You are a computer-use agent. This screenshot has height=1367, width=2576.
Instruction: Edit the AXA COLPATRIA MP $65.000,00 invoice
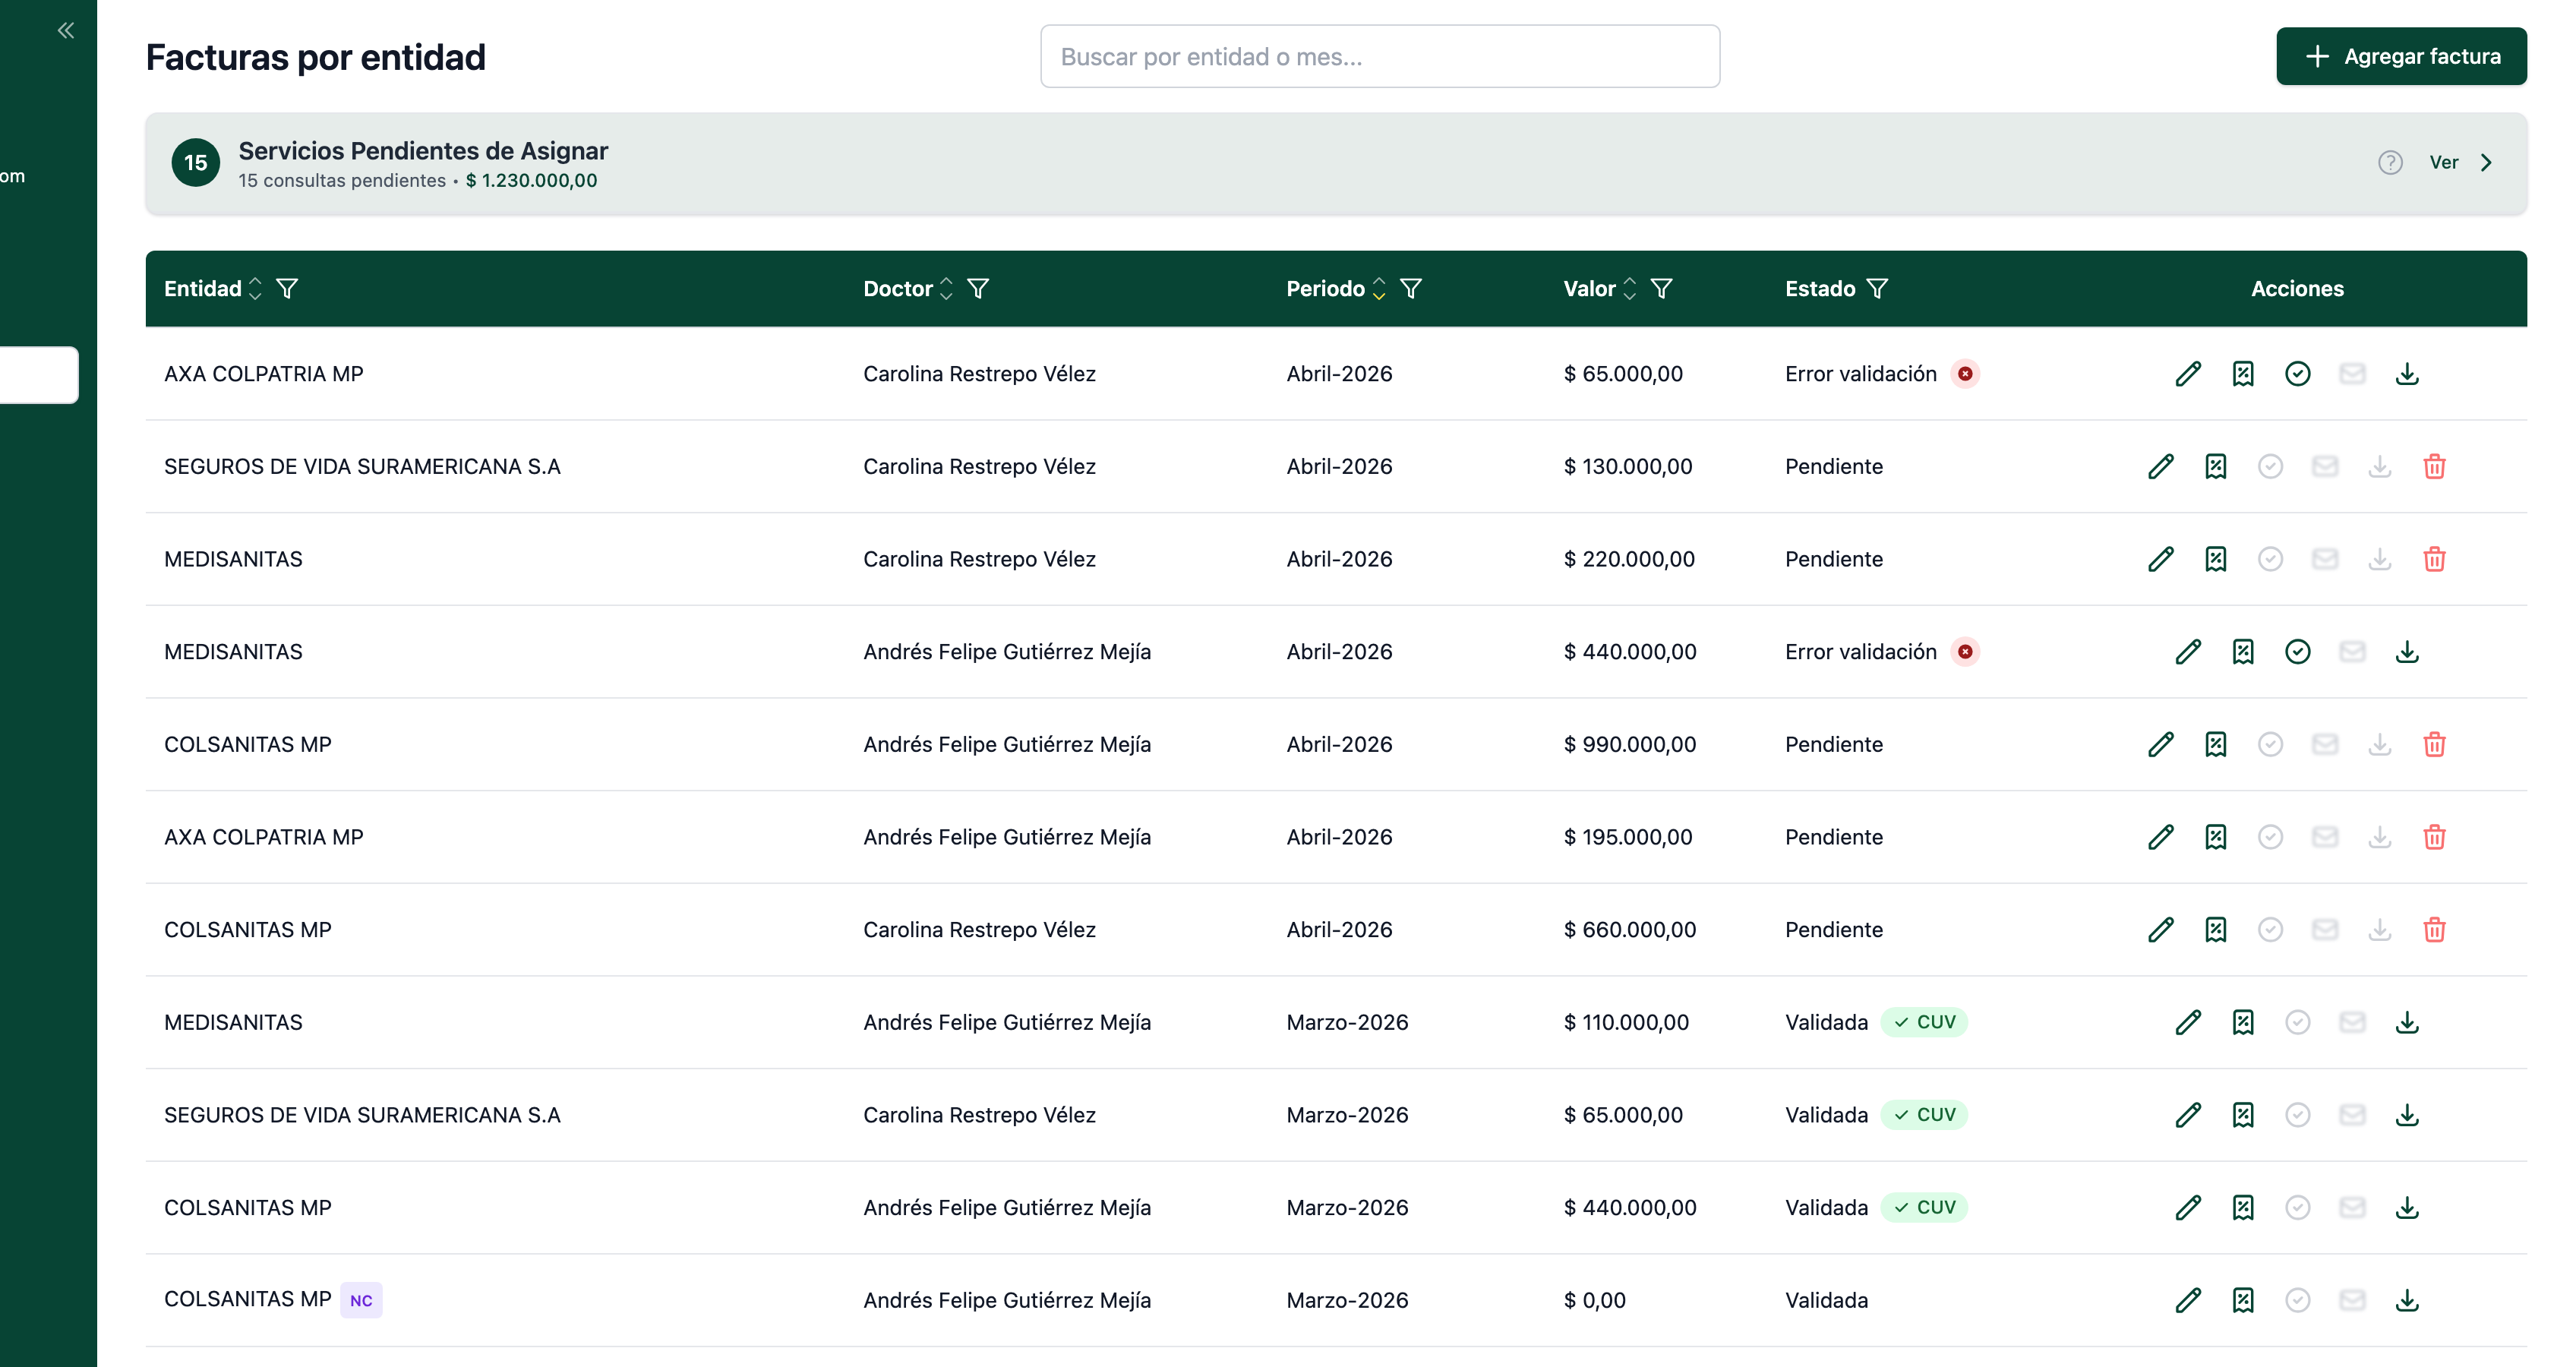[2188, 374]
